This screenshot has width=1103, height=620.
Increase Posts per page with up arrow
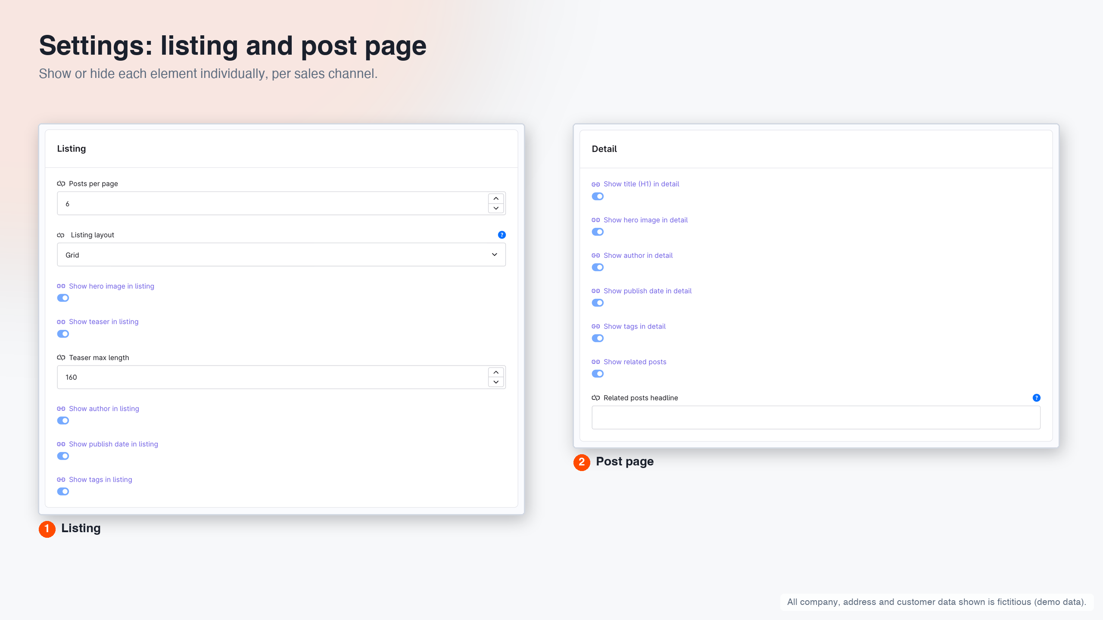[496, 198]
